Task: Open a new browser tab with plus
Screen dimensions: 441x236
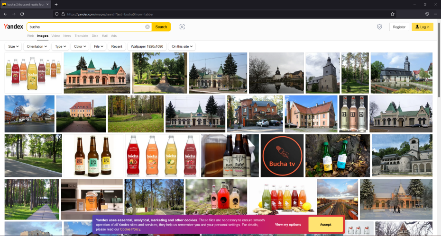Action: pyautogui.click(x=56, y=4)
